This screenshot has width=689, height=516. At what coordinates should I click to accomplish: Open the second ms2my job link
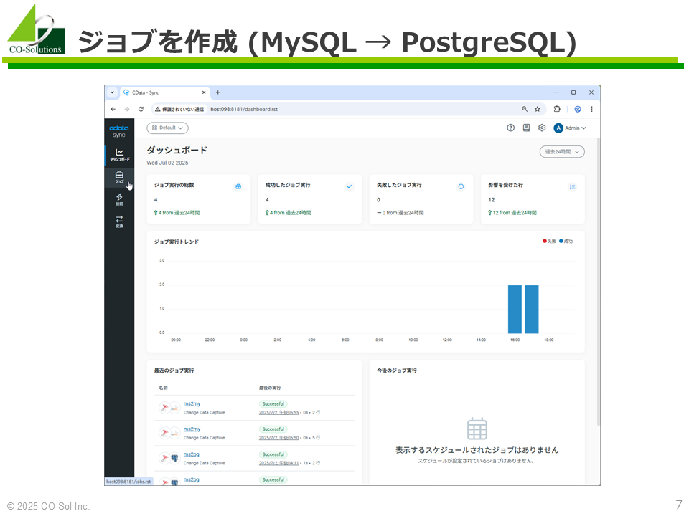(x=192, y=429)
